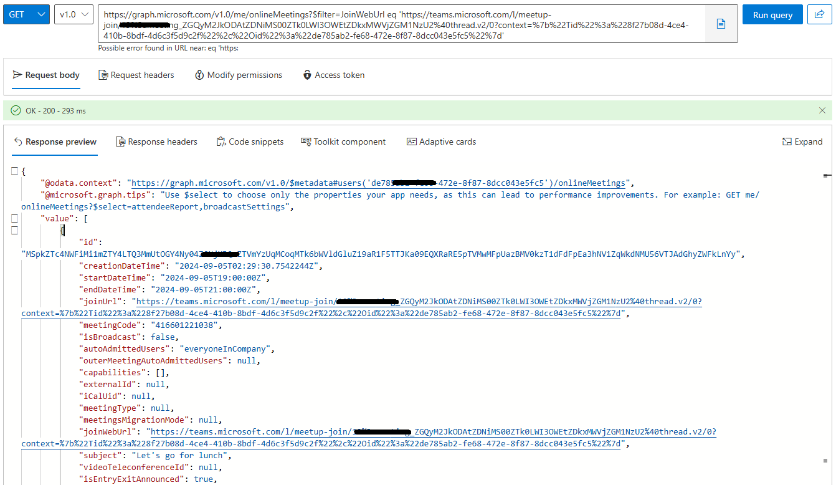The width and height of the screenshot is (836, 485).
Task: Click the "Possible error found in URL" hint
Action: coord(168,48)
